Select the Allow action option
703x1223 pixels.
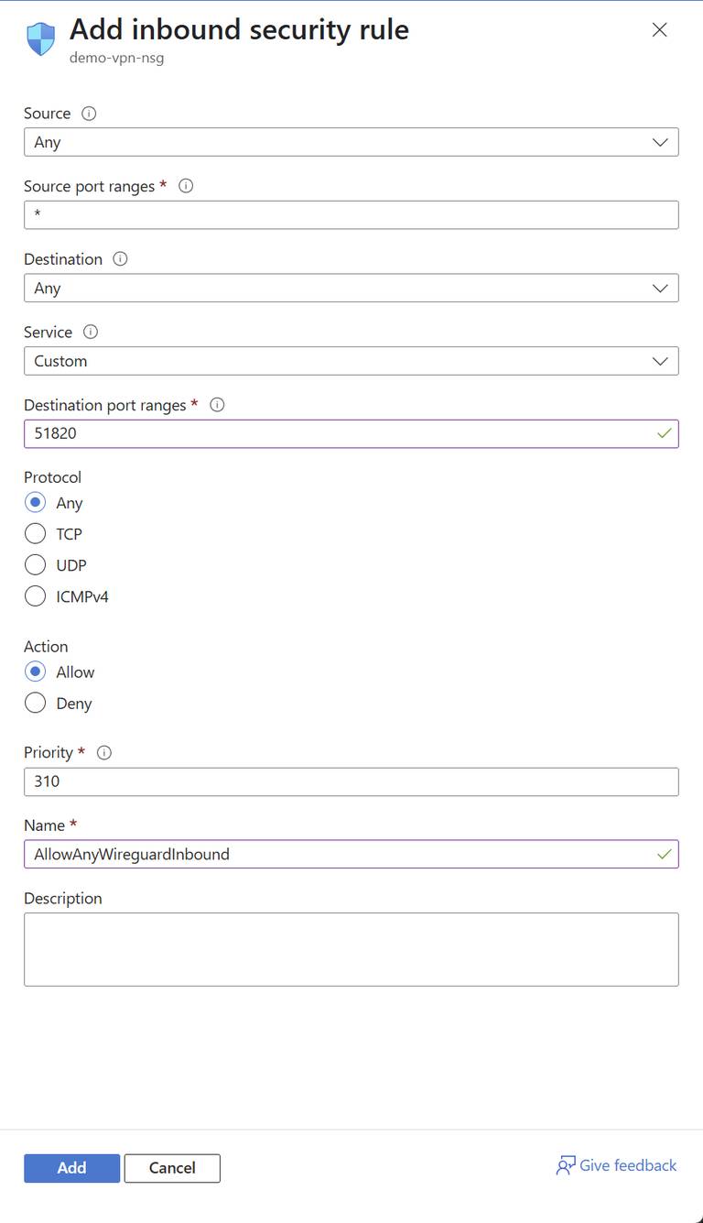[35, 672]
